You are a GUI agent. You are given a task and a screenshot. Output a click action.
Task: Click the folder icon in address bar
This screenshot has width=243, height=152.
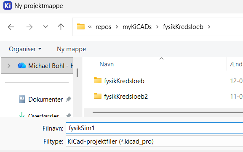click(x=81, y=26)
